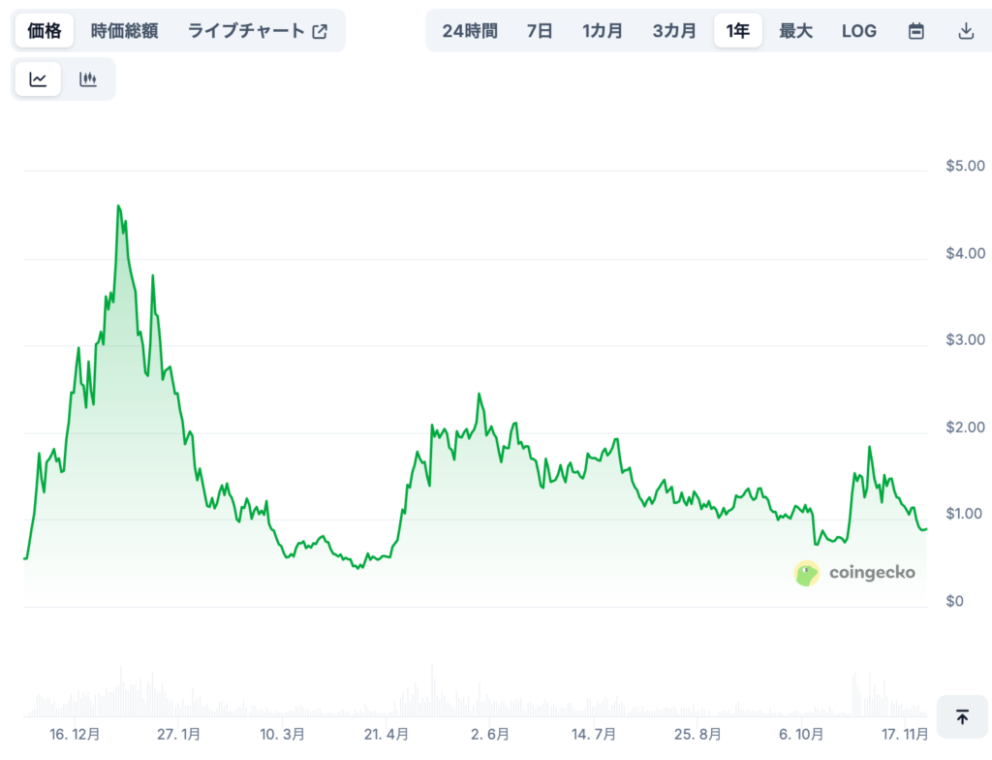Click the 17.11月 axis date label
Image resolution: width=992 pixels, height=760 pixels.
pos(905,735)
